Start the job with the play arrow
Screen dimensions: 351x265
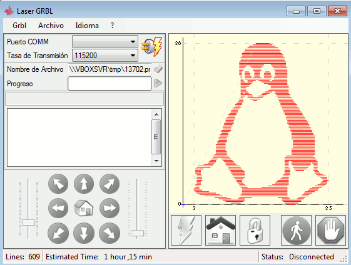(x=158, y=83)
